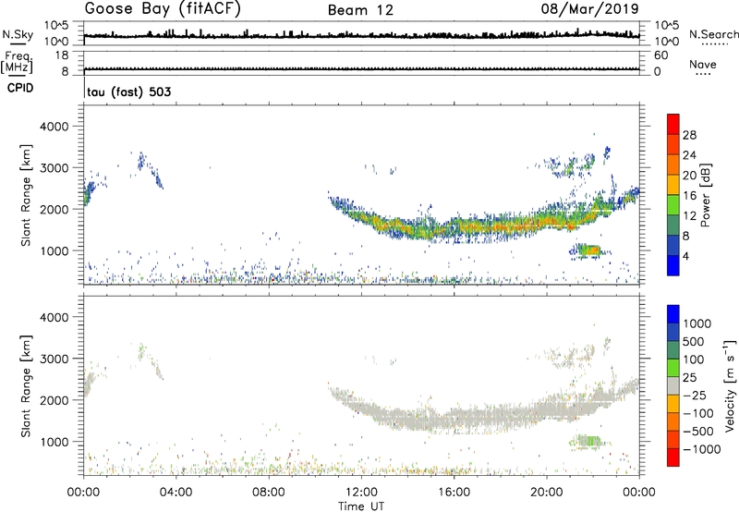Click the orange core of the ground scatter band in power panel
This screenshot has height=512, width=739.
pyautogui.click(x=495, y=227)
